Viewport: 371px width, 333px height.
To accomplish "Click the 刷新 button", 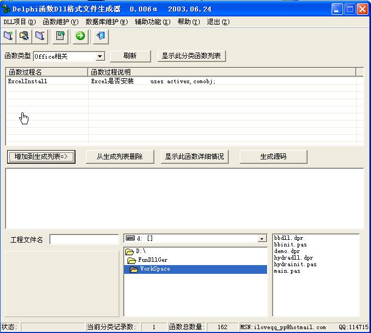I will tap(130, 56).
